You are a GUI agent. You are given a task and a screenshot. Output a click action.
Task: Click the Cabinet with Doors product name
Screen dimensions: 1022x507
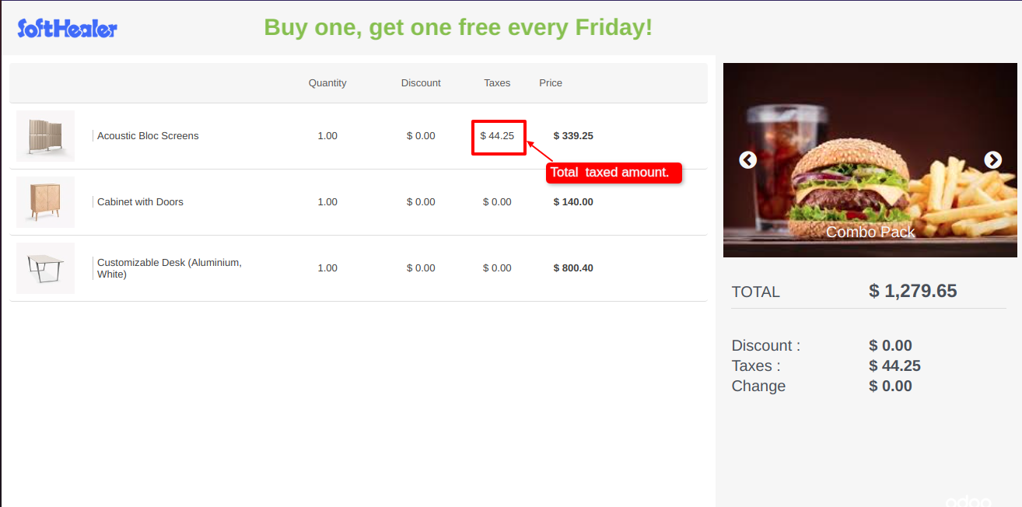pos(140,202)
